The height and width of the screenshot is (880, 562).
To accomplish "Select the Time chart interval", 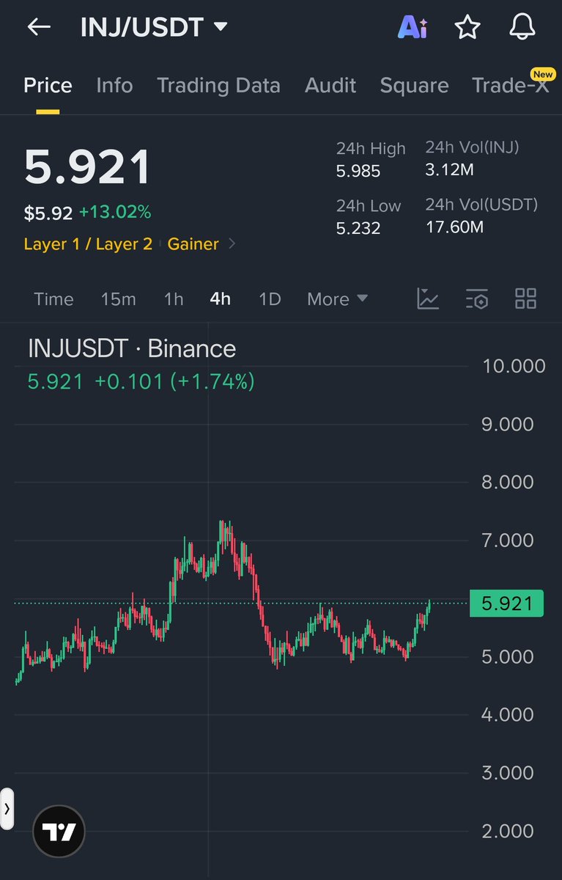I will click(53, 299).
